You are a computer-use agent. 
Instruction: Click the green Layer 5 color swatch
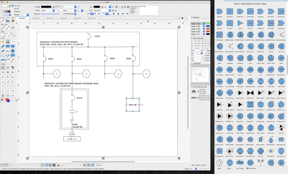208,24
